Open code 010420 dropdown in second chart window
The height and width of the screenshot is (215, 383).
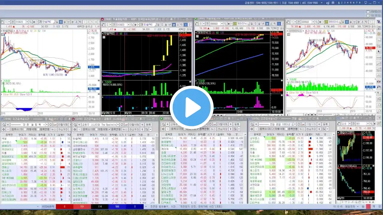click(x=128, y=25)
